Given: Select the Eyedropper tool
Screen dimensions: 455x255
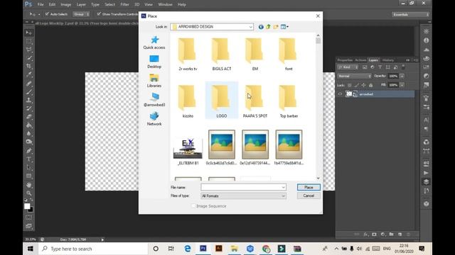Looking at the screenshot, I should pyautogui.click(x=28, y=74).
